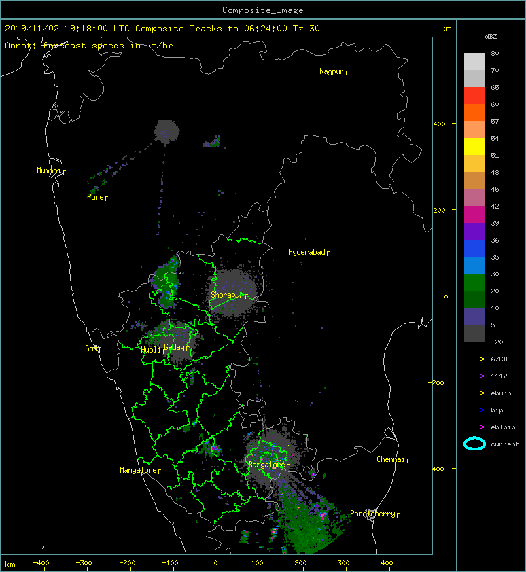Click the magenta eb+bip arrow legend icon
Image resolution: width=526 pixels, height=572 pixels.
coord(474,427)
